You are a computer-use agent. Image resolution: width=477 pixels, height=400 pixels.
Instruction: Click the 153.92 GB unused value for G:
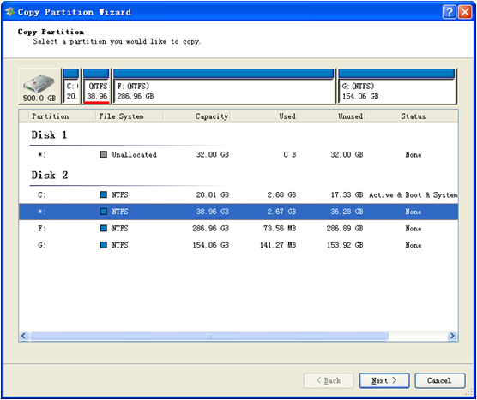point(345,245)
